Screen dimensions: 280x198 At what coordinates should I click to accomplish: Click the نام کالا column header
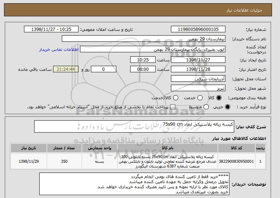[168, 148]
